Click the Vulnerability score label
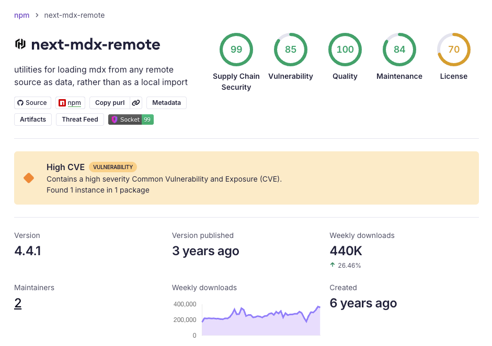 [x=291, y=76]
